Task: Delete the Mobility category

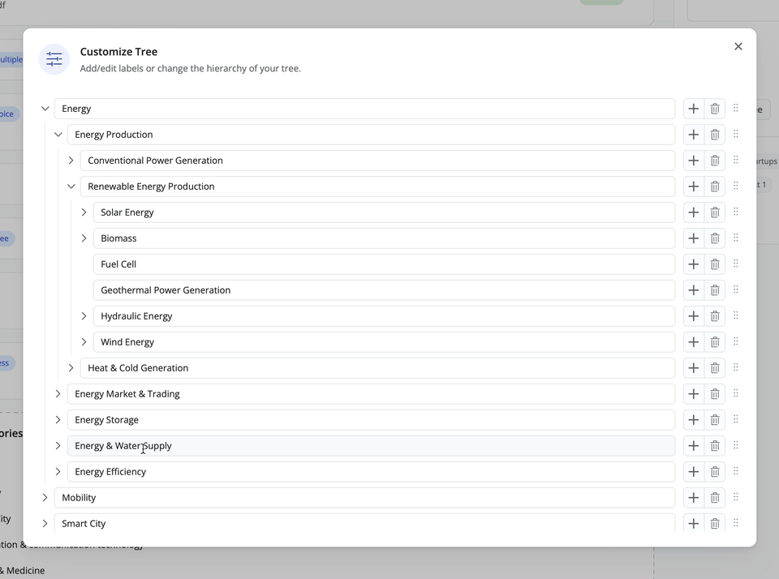Action: (715, 498)
